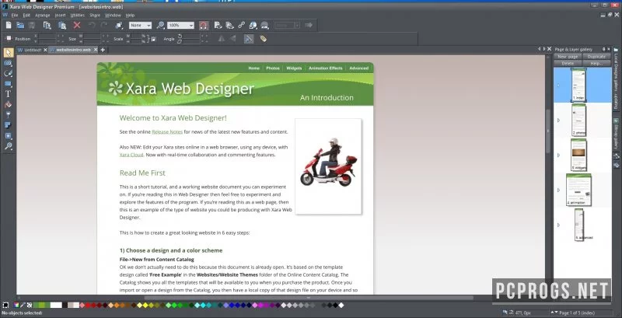Expand page 4 animation layers

click(x=558, y=190)
